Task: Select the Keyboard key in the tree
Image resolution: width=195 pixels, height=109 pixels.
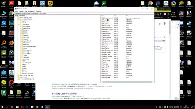Action: point(26,45)
